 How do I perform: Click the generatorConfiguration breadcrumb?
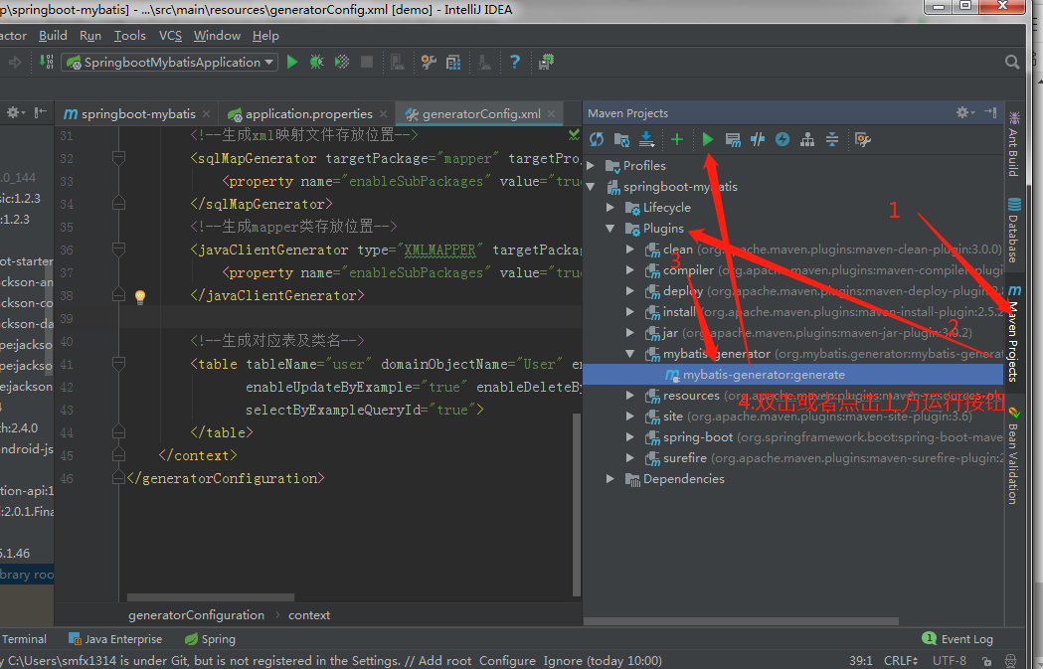pos(196,615)
